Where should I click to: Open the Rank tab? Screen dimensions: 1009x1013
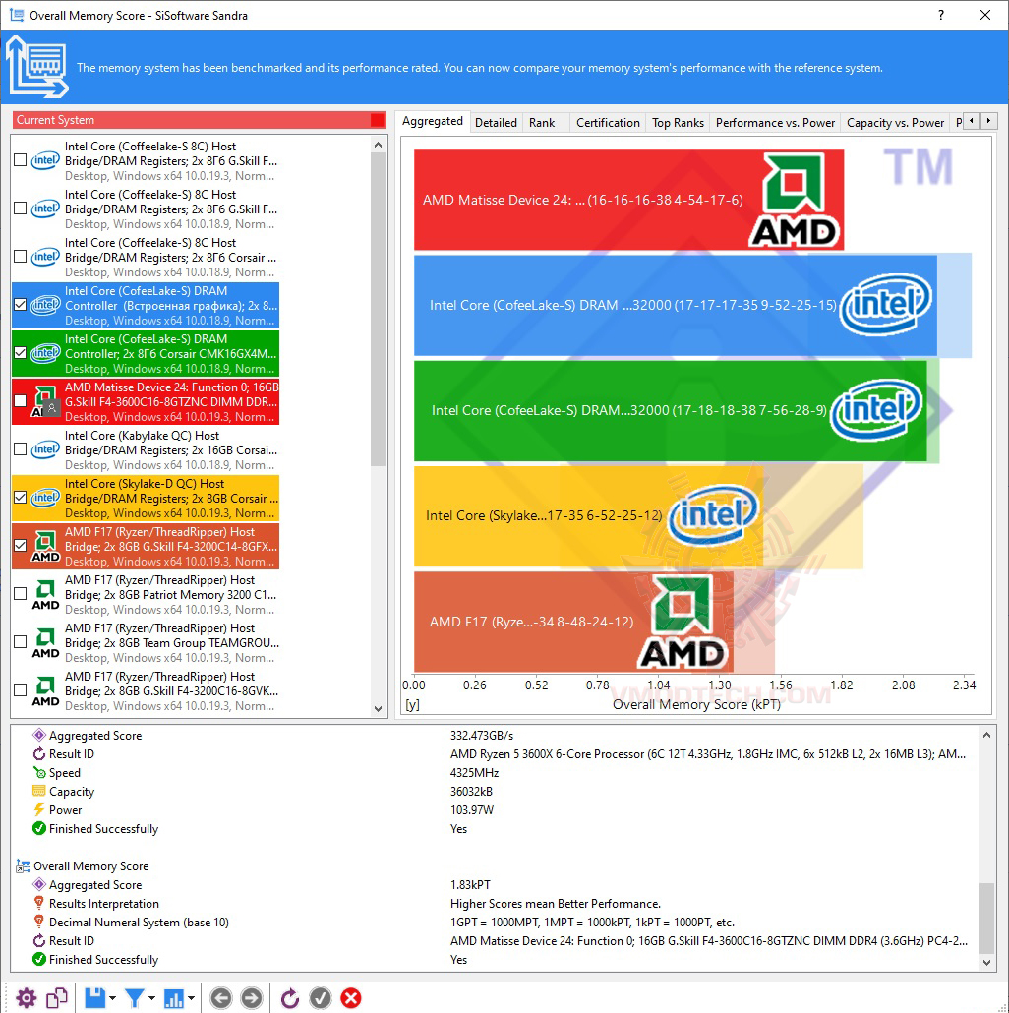[542, 123]
